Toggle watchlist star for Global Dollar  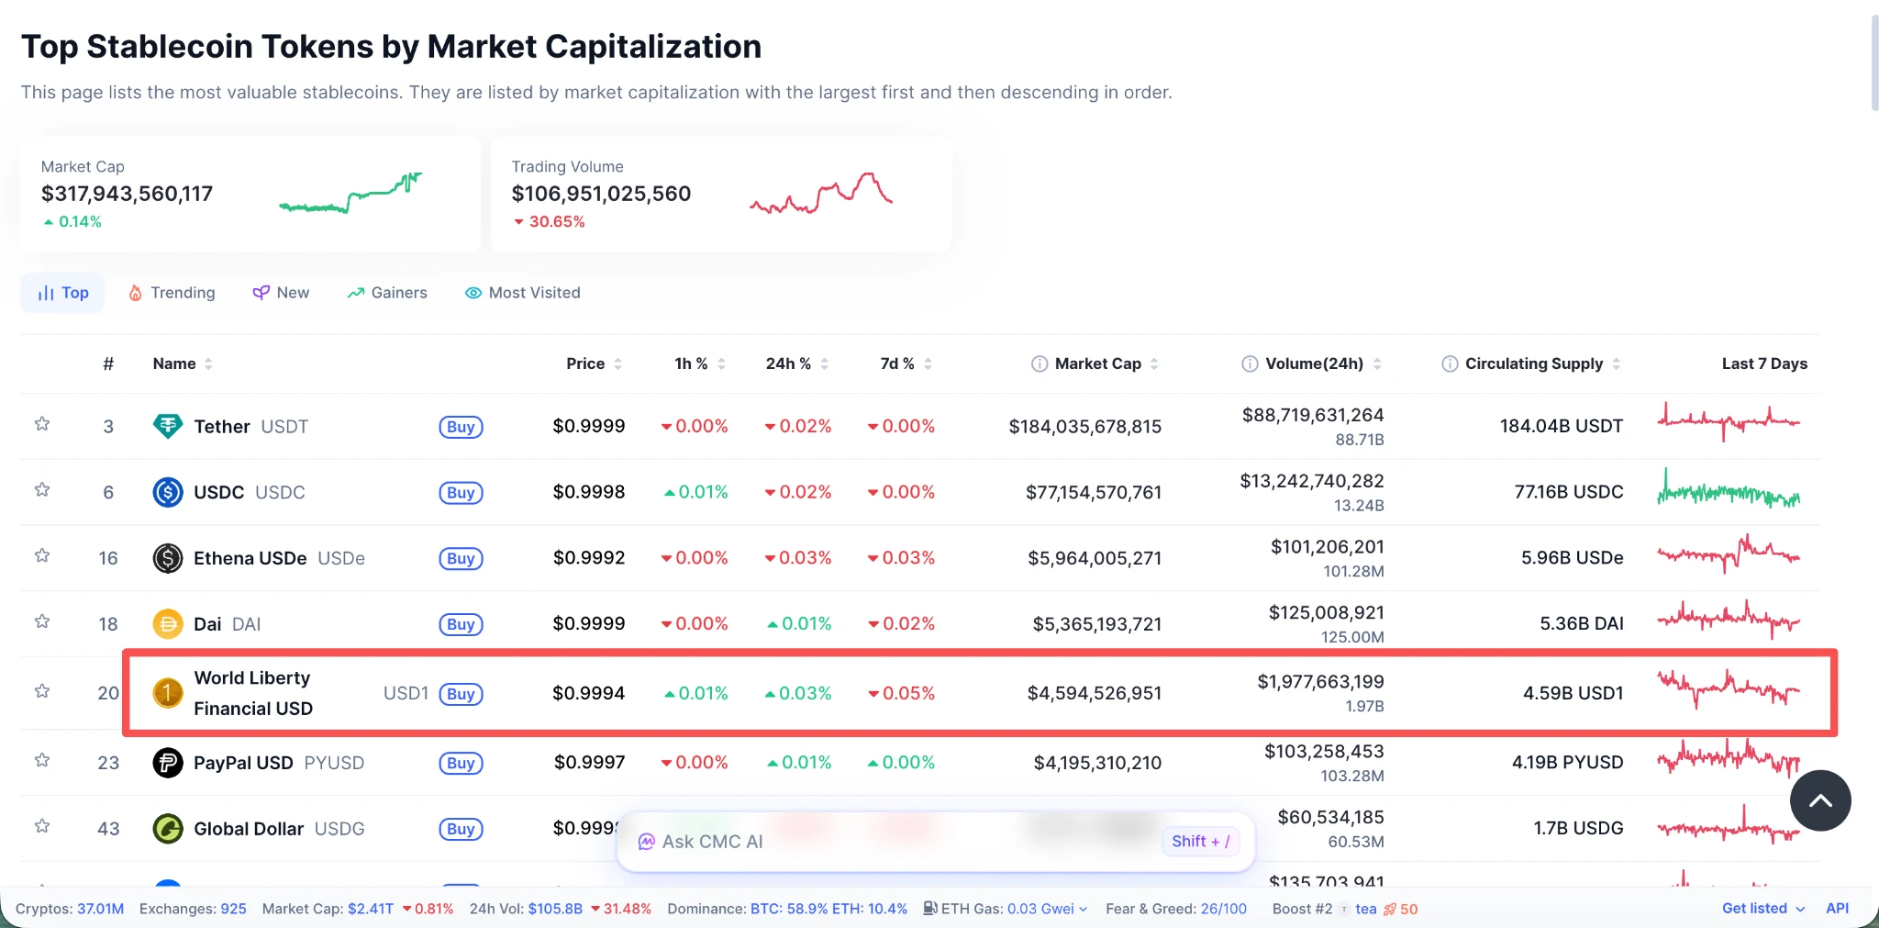click(42, 826)
